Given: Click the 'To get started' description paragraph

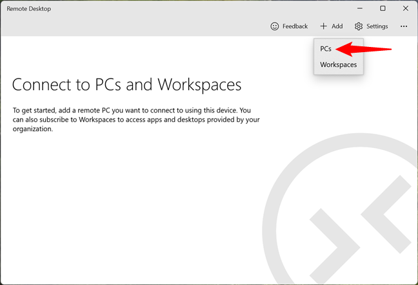Looking at the screenshot, I should [x=135, y=119].
